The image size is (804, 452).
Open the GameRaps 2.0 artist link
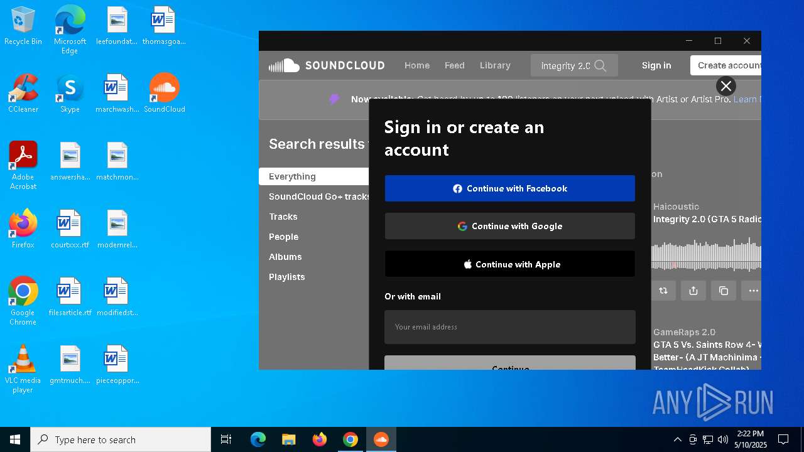[x=684, y=332]
